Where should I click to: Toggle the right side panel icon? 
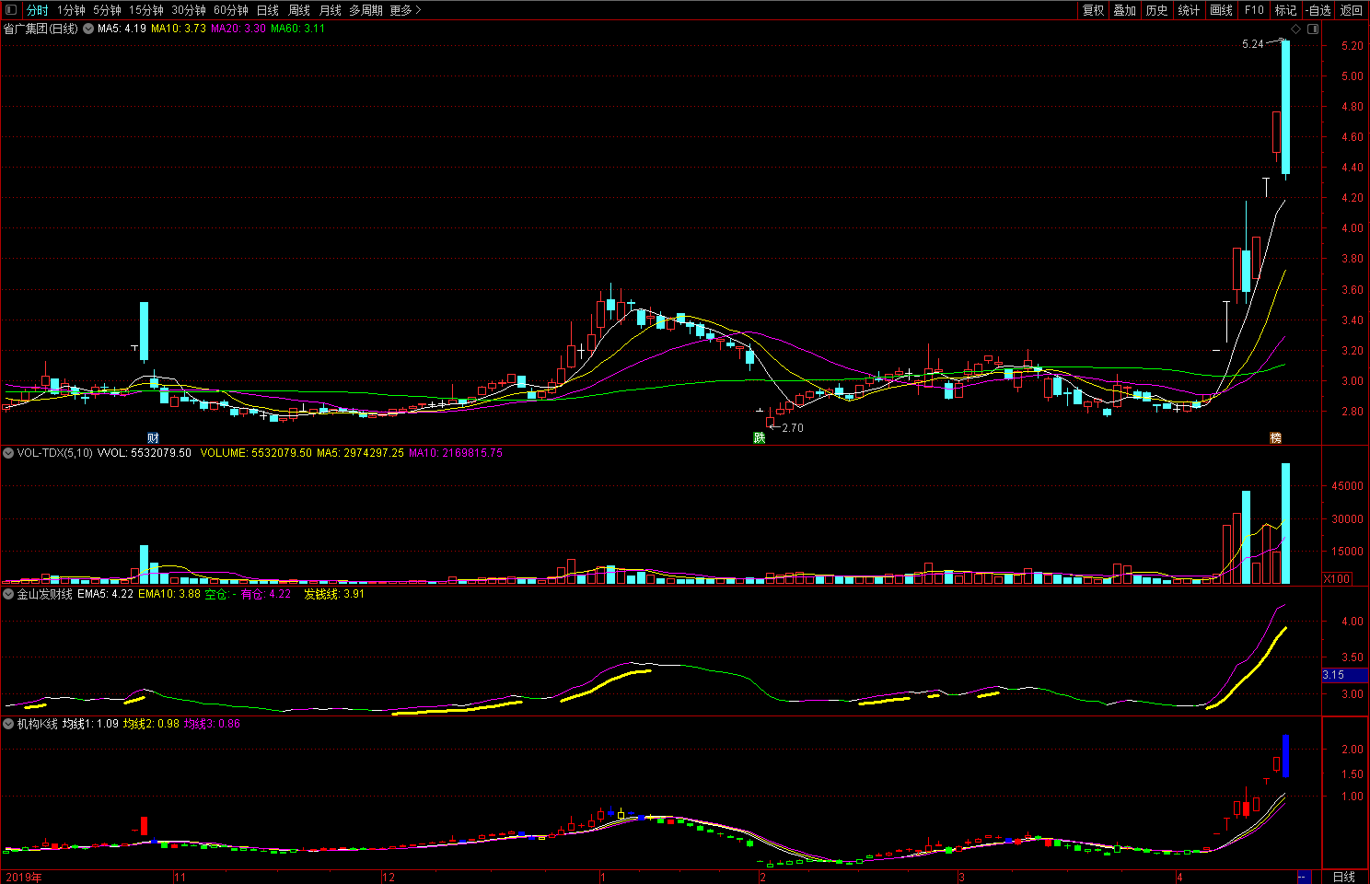(1313, 29)
